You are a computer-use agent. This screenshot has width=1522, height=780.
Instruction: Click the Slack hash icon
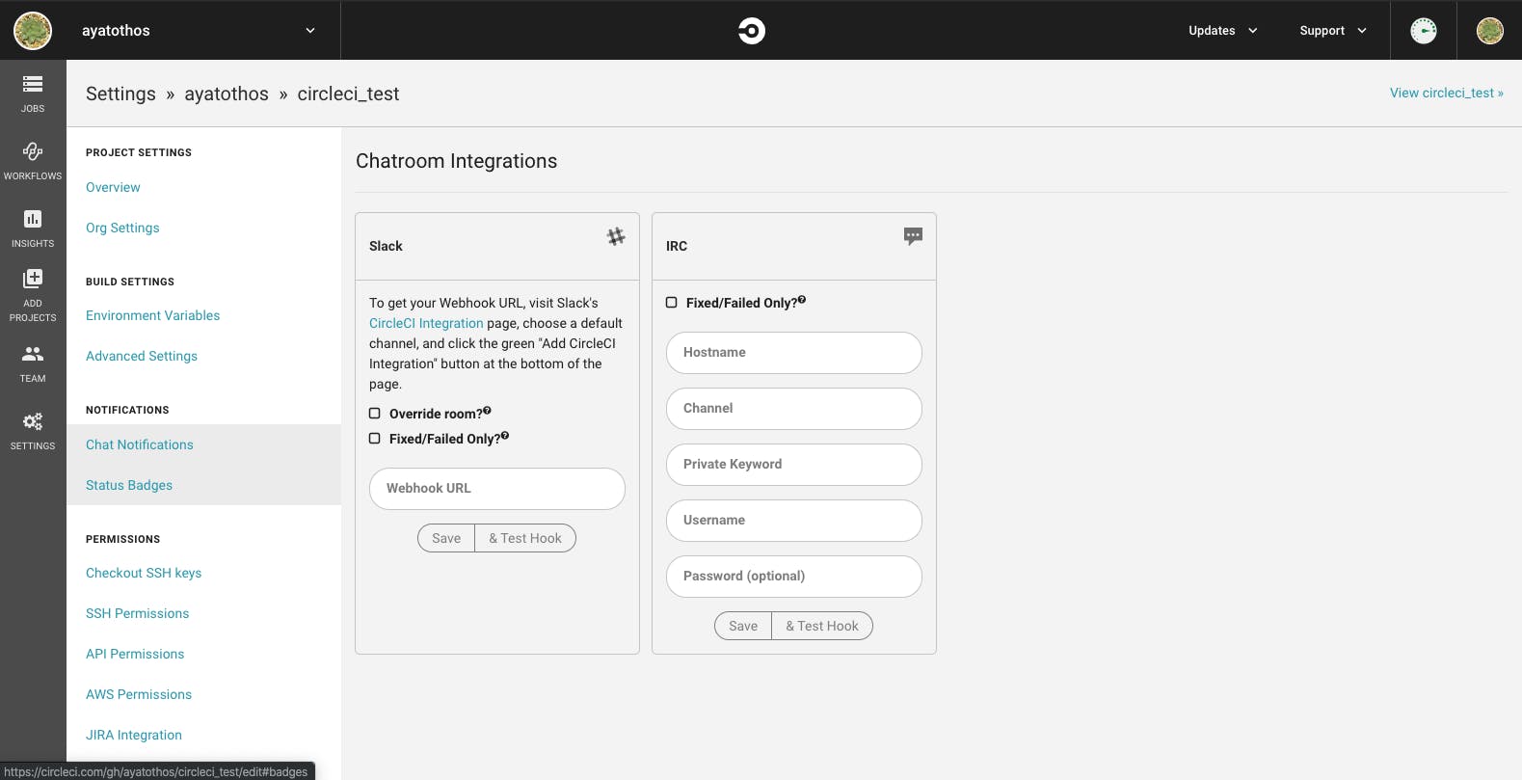click(x=616, y=236)
